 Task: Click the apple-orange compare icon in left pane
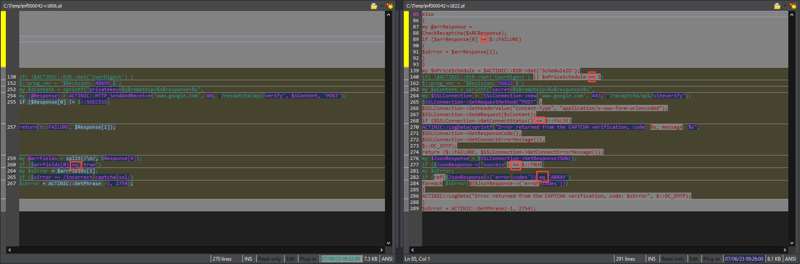click(390, 6)
